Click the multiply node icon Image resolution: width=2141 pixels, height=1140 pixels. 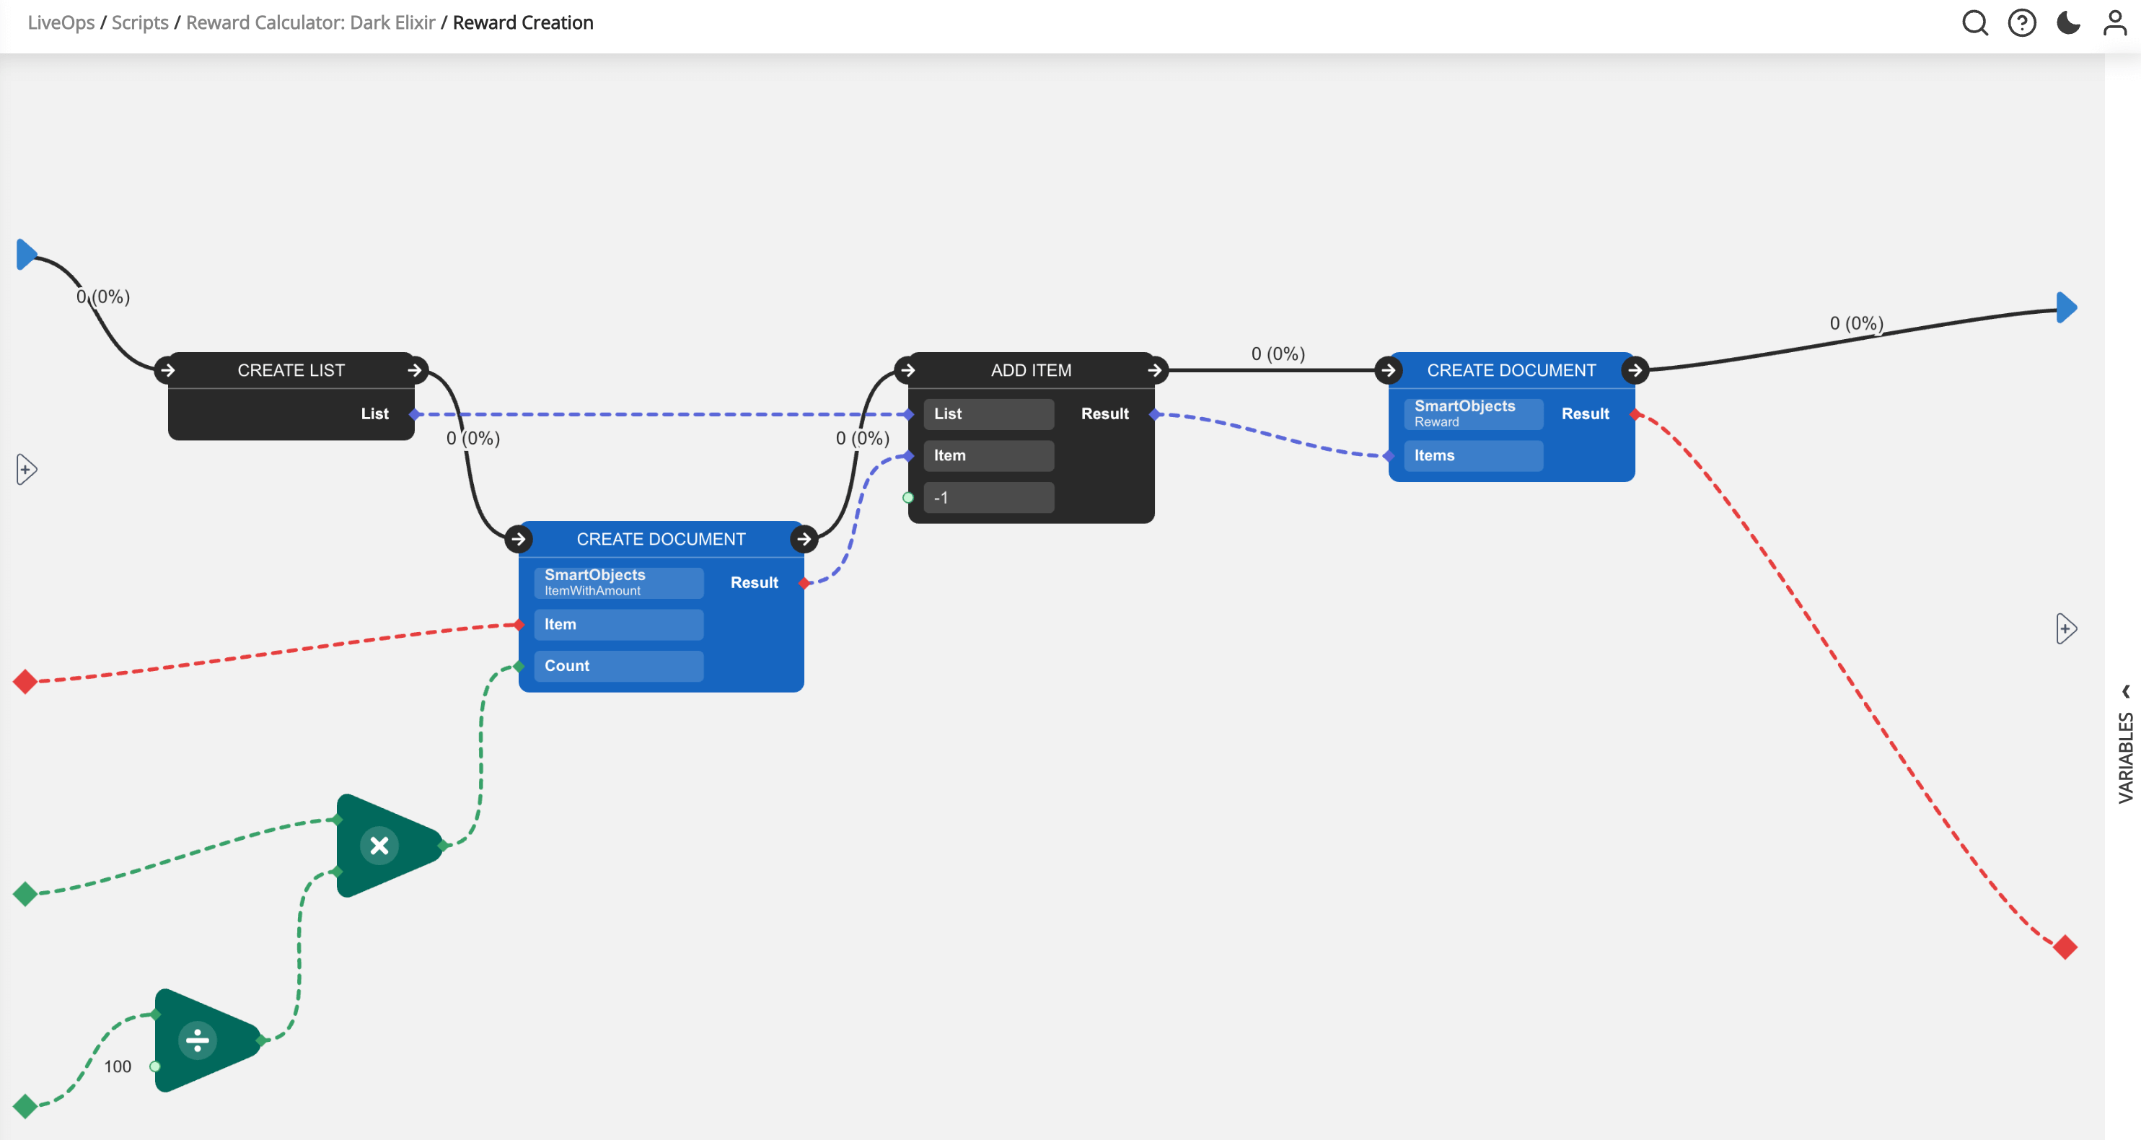tap(377, 846)
